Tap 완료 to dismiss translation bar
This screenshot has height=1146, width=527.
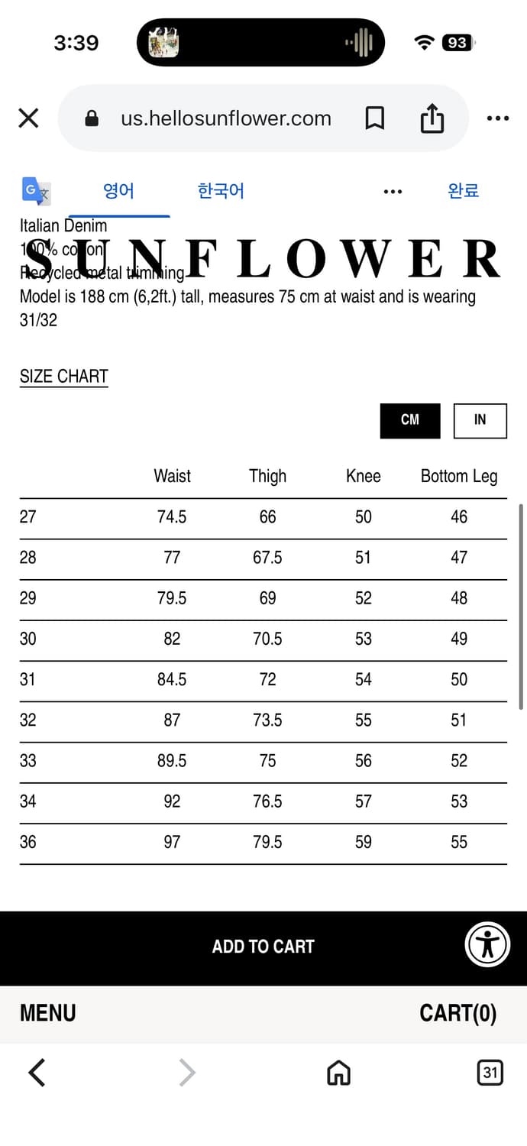click(463, 191)
